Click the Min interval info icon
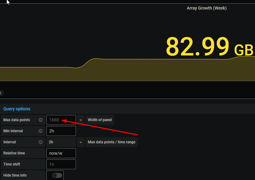Screen dimensions: 255x180 click(41, 131)
